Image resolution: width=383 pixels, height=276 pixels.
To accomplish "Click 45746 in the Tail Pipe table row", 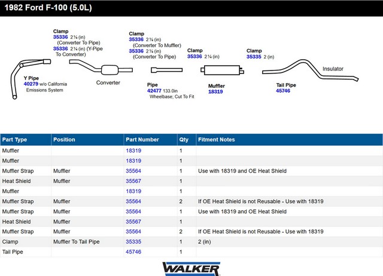I will 133,252.
